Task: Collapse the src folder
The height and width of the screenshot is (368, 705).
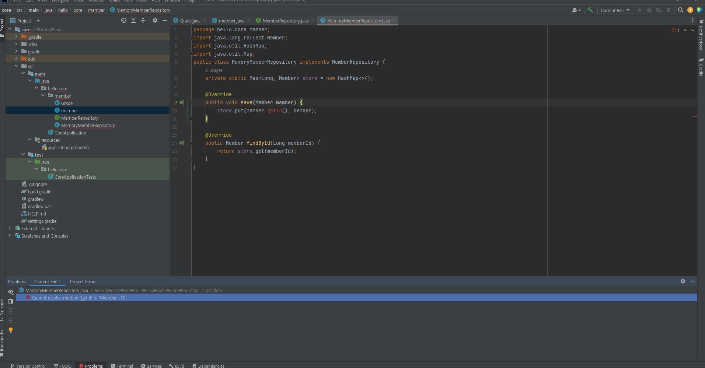Action: point(16,66)
